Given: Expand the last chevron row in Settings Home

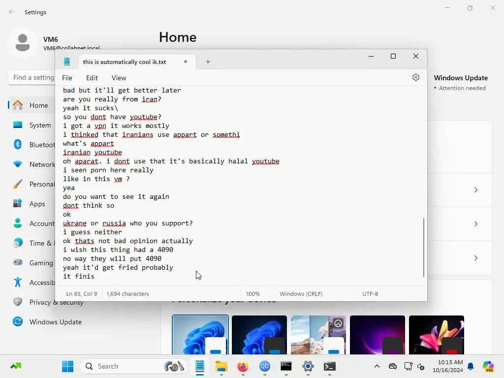Looking at the screenshot, I should tap(476, 258).
